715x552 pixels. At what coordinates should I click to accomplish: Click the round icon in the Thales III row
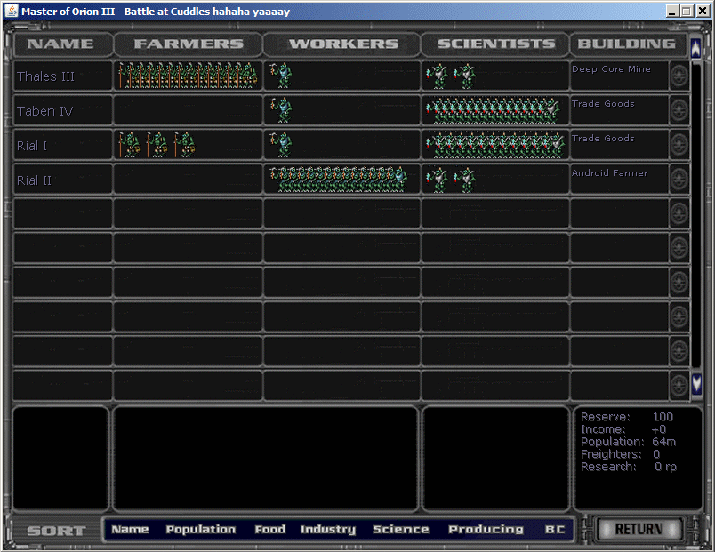679,76
